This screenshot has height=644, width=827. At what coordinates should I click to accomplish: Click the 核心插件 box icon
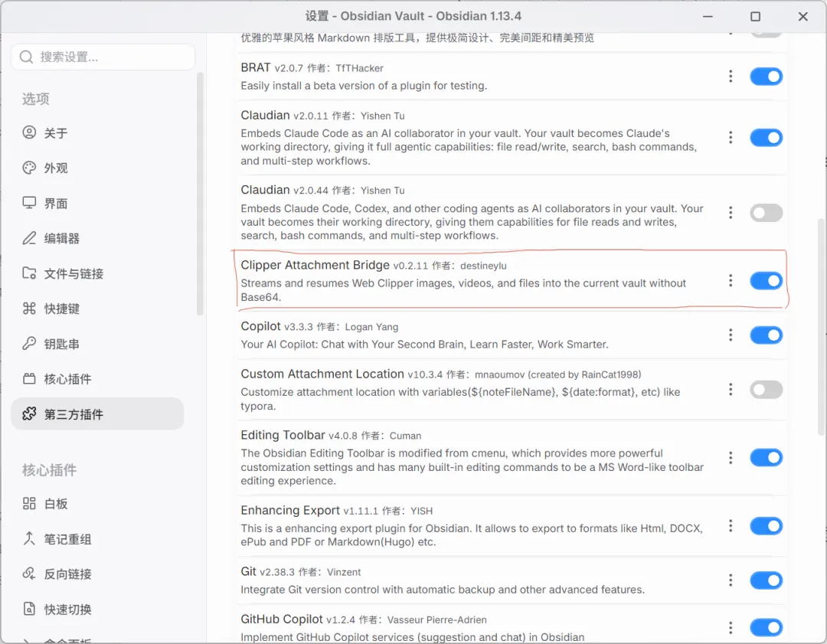29,379
